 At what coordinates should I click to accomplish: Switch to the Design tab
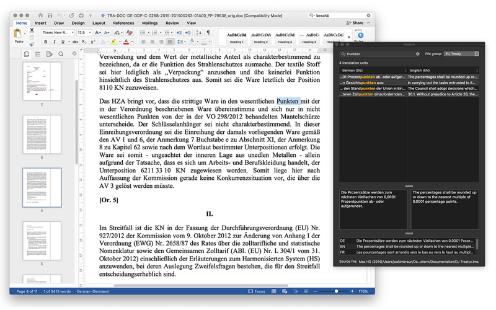[78, 23]
